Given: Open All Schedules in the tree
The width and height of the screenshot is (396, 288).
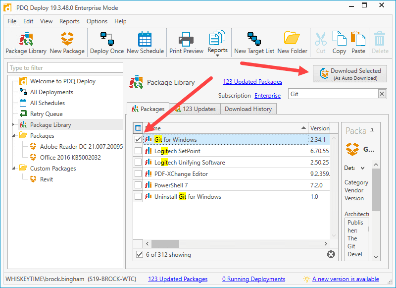Looking at the screenshot, I should click(47, 103).
